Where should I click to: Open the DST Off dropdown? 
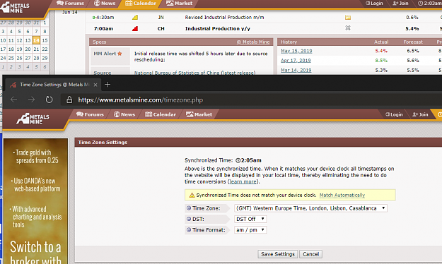(250, 219)
